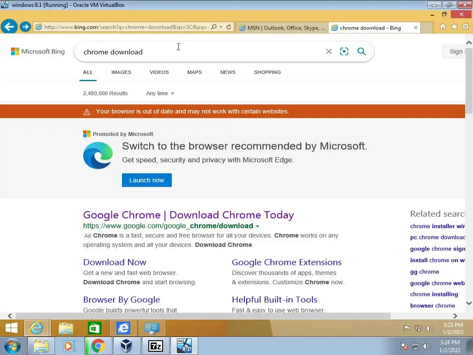Viewport: 473px width, 355px height.
Task: Click Sign in button
Action: [x=454, y=51]
